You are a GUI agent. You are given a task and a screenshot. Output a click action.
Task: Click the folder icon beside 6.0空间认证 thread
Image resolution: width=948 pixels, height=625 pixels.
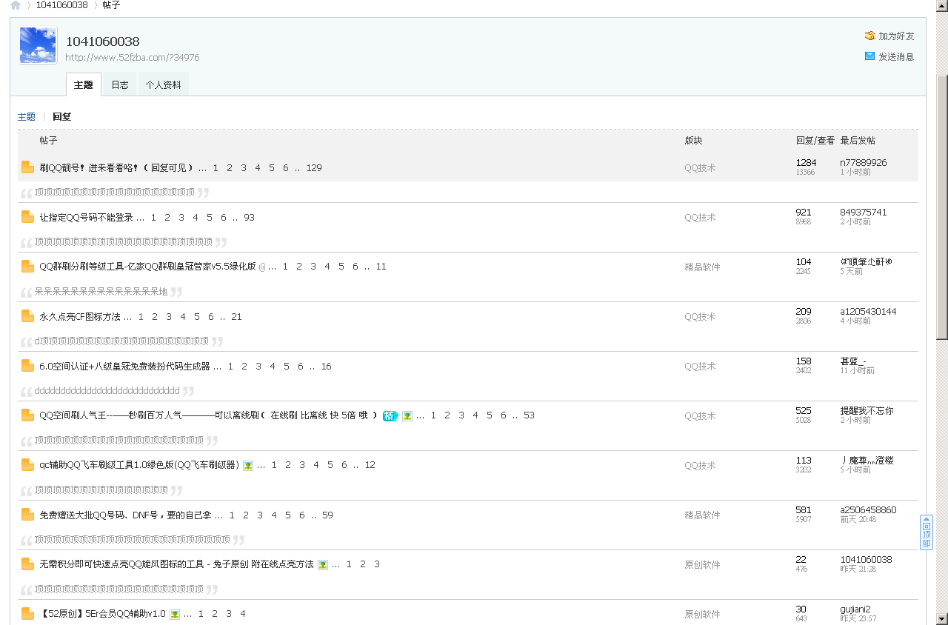pyautogui.click(x=28, y=366)
